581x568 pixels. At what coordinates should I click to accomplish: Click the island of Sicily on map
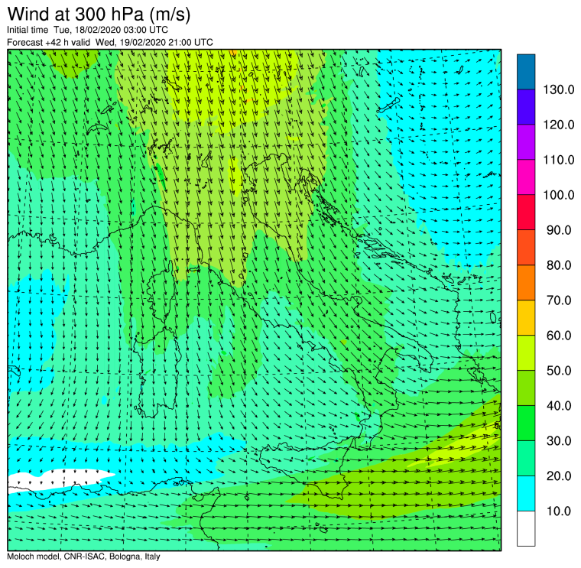[x=307, y=470]
